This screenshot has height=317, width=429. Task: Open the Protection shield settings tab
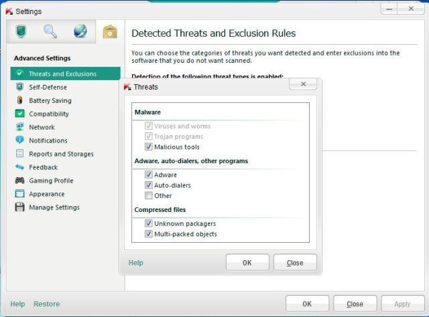[20, 31]
